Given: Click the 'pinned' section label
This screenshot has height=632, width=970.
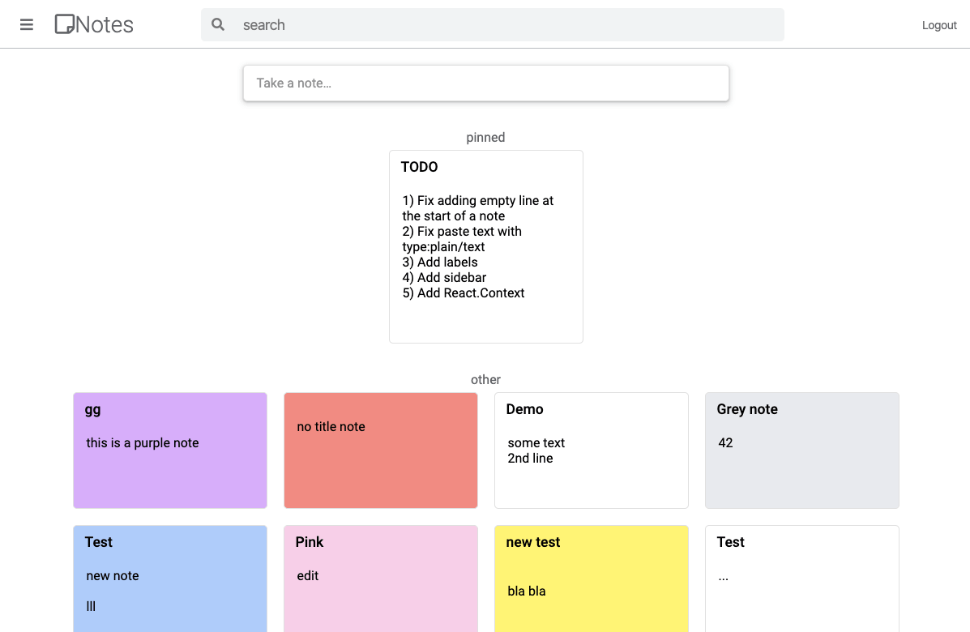Looking at the screenshot, I should coord(485,137).
